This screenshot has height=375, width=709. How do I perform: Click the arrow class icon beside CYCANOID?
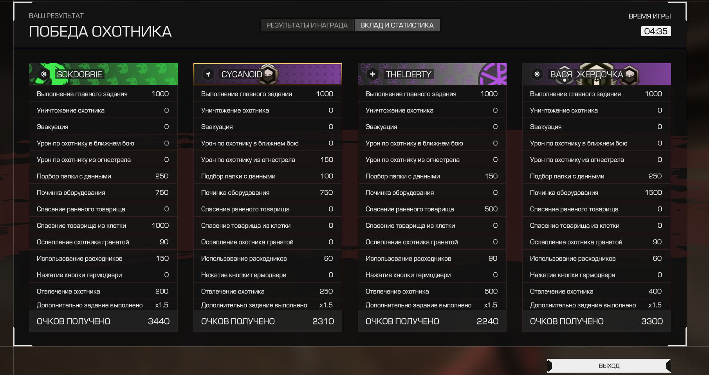208,74
